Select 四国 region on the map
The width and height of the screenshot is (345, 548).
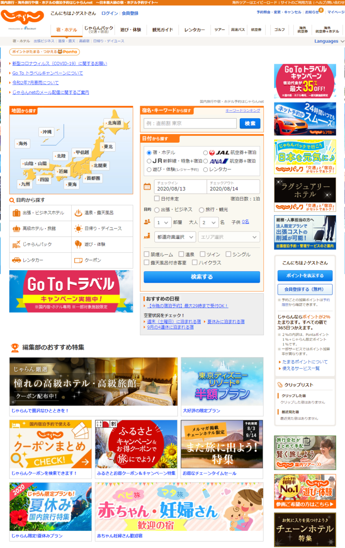click(x=44, y=180)
